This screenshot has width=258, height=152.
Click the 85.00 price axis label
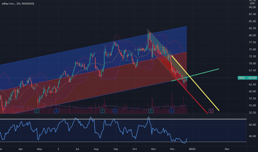[252, 21]
